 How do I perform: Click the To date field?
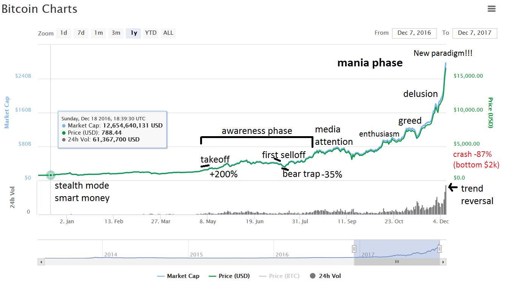[x=475, y=33]
